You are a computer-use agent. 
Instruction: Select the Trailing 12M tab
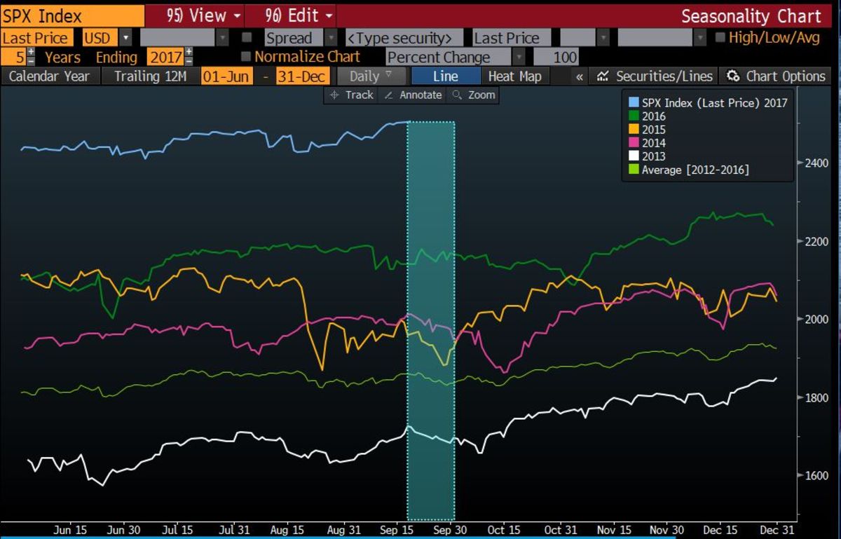click(150, 76)
